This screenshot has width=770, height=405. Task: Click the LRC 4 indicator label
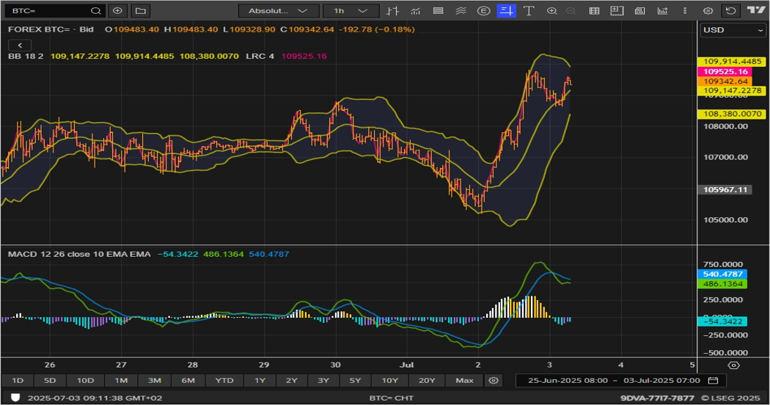[x=260, y=56]
